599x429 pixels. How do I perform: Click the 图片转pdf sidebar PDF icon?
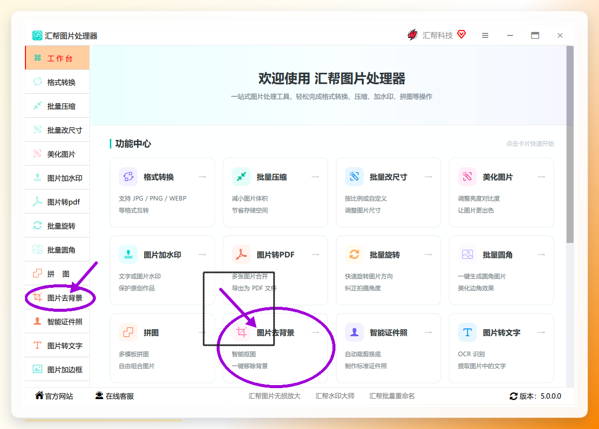click(x=37, y=202)
